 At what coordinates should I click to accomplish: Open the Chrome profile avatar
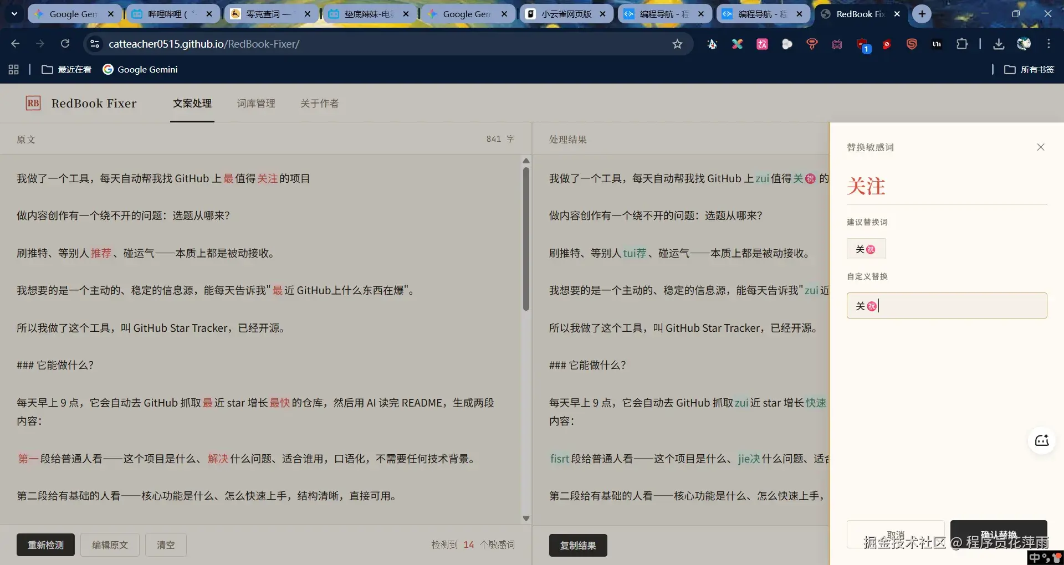[x=1024, y=44]
